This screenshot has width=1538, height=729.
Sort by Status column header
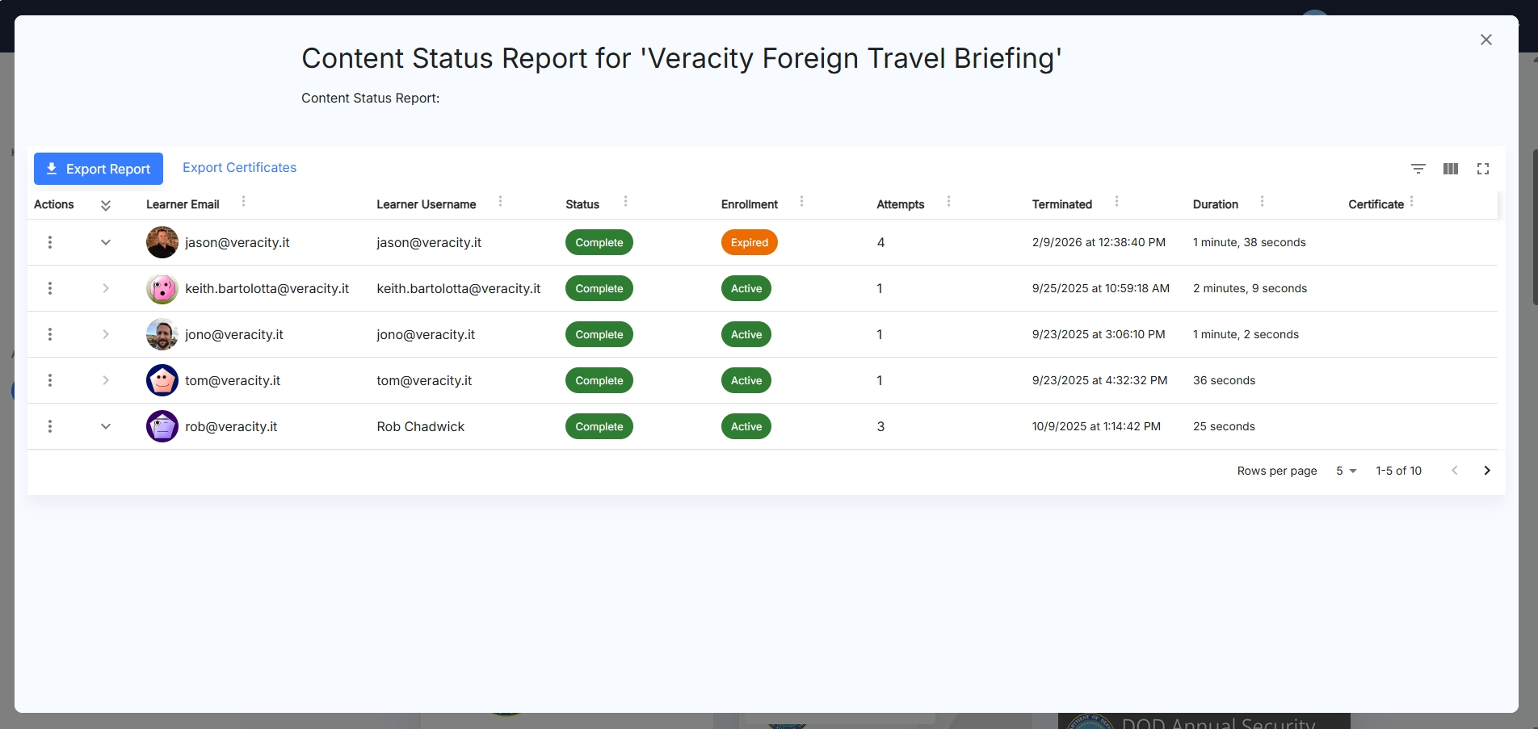click(x=582, y=204)
